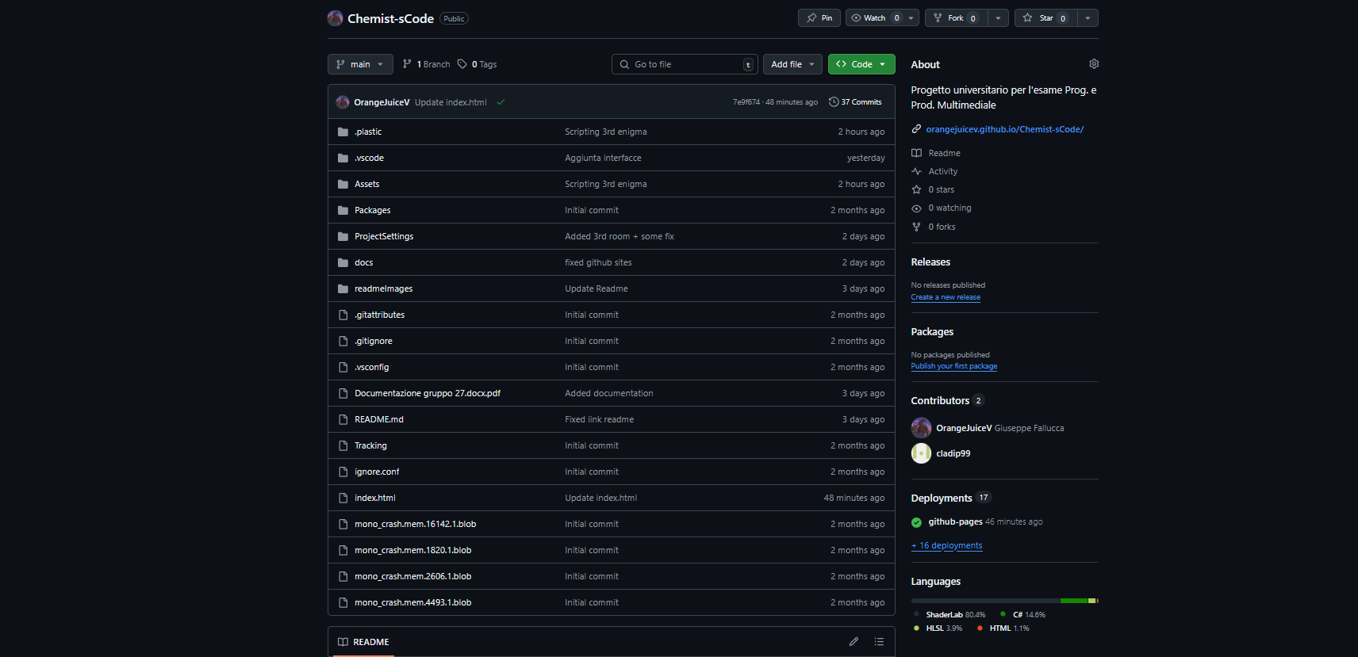Click the cladip99 contributor avatar
This screenshot has height=657, width=1358.
(921, 453)
